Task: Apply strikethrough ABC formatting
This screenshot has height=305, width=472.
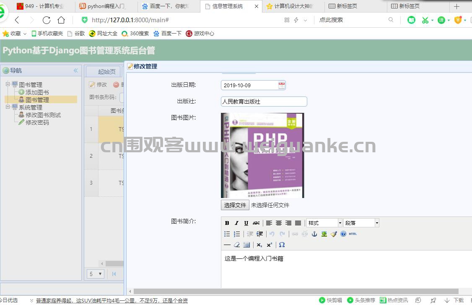Action: (x=256, y=223)
